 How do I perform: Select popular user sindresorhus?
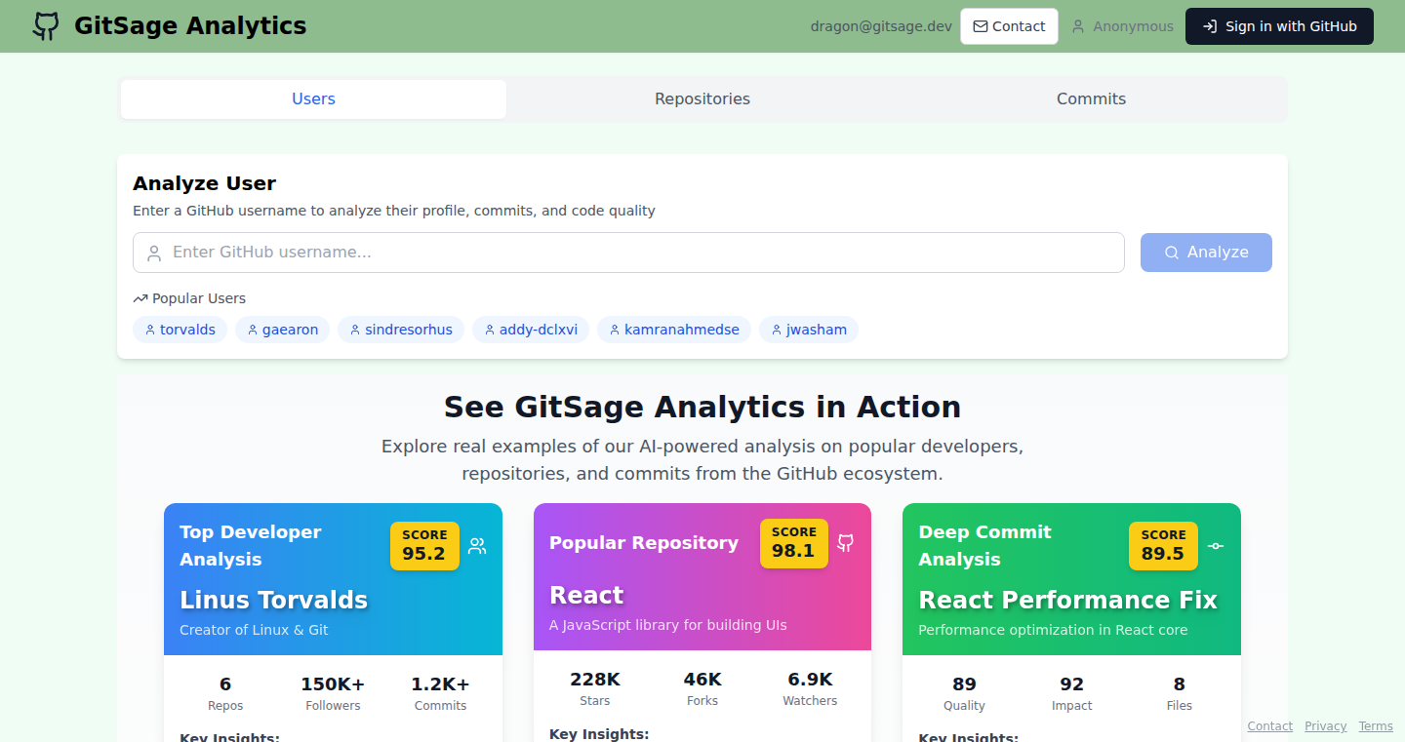coord(401,330)
